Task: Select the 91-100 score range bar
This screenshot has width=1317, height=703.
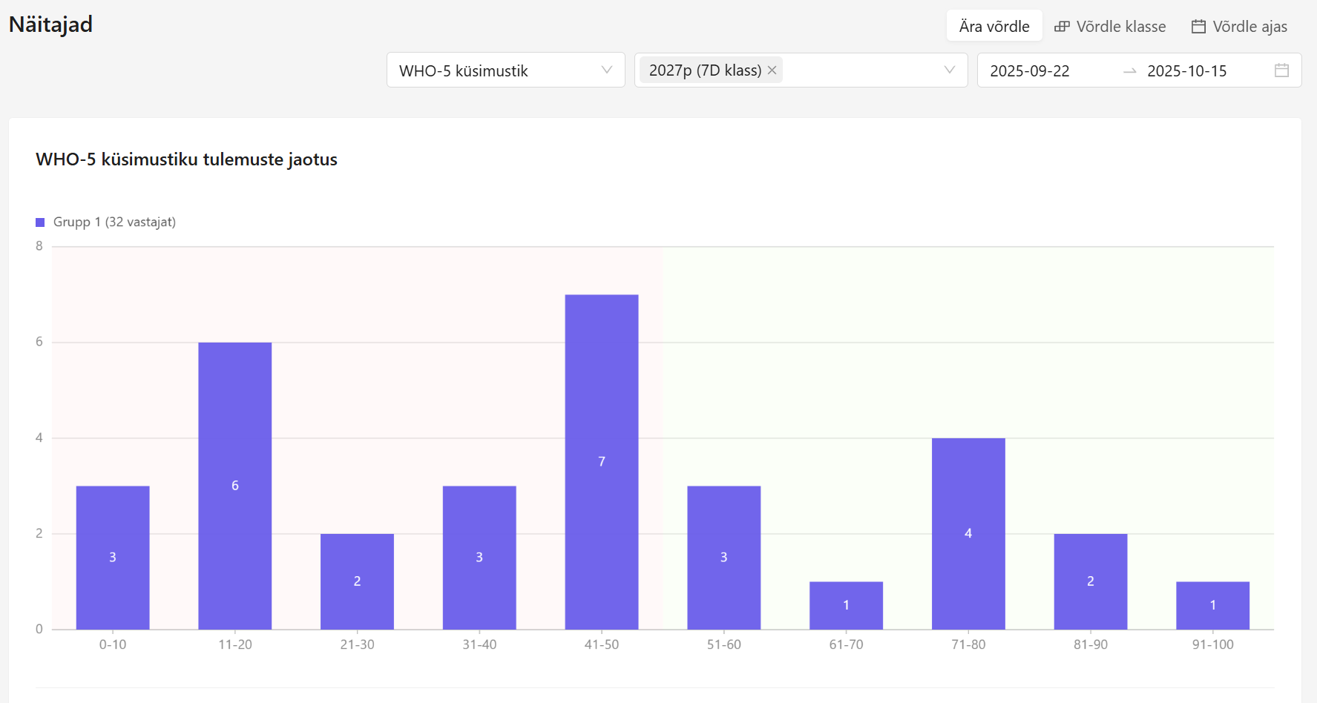Action: tap(1212, 605)
